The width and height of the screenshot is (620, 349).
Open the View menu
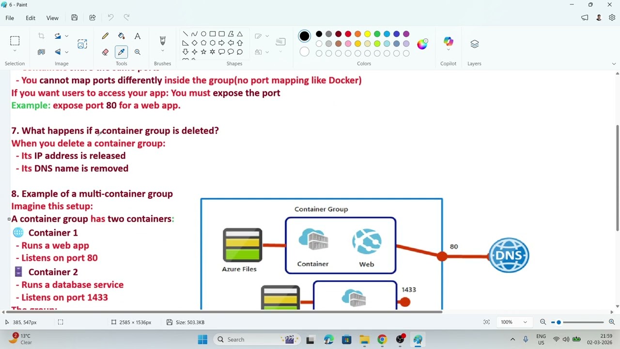click(52, 18)
